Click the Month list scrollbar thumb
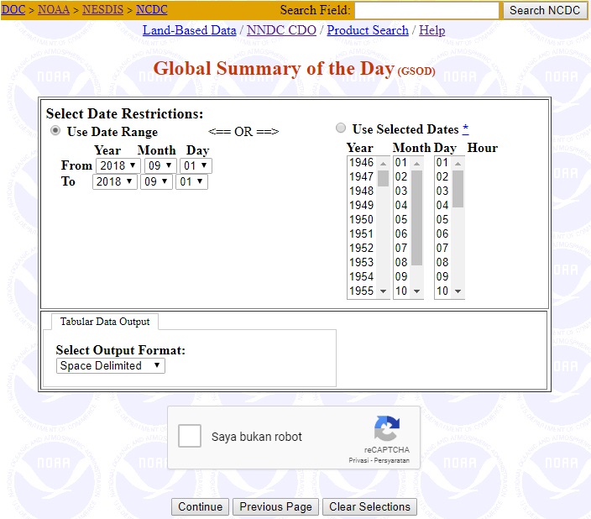 point(417,218)
